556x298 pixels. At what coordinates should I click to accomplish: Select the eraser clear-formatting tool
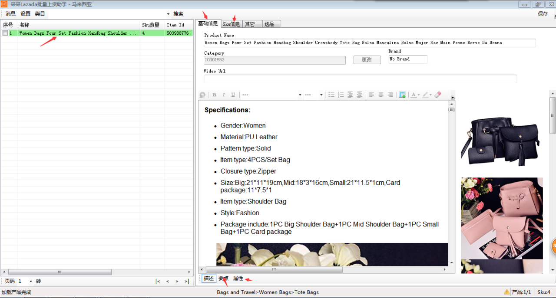coord(438,95)
